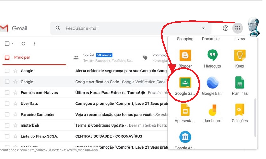
Task: Switch to the Promoções tab
Action: 155,57
